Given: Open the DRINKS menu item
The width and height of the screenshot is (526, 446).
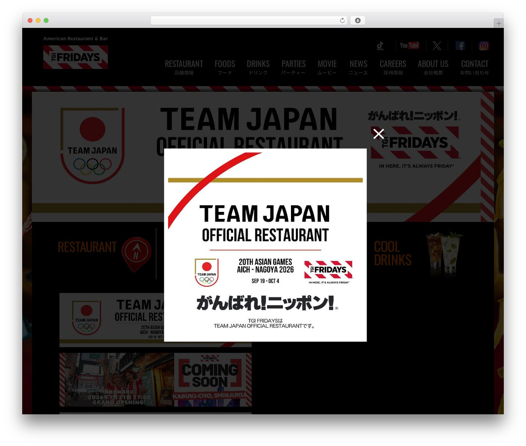Looking at the screenshot, I should (258, 67).
